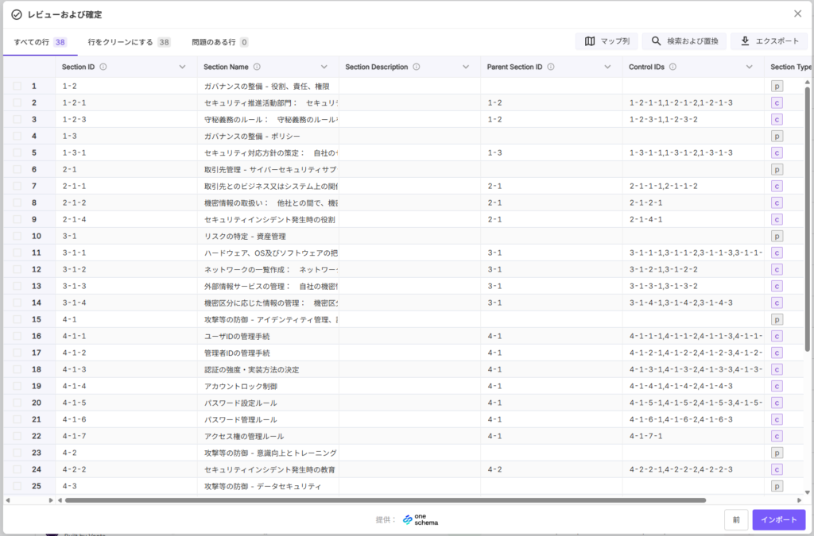Select the checkbox for row 1
The width and height of the screenshot is (814, 536).
coord(17,86)
